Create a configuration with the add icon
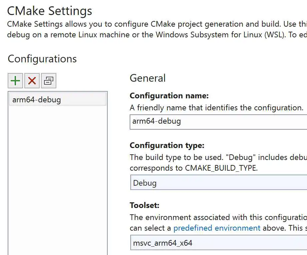This screenshot has width=307, height=255. 15,81
